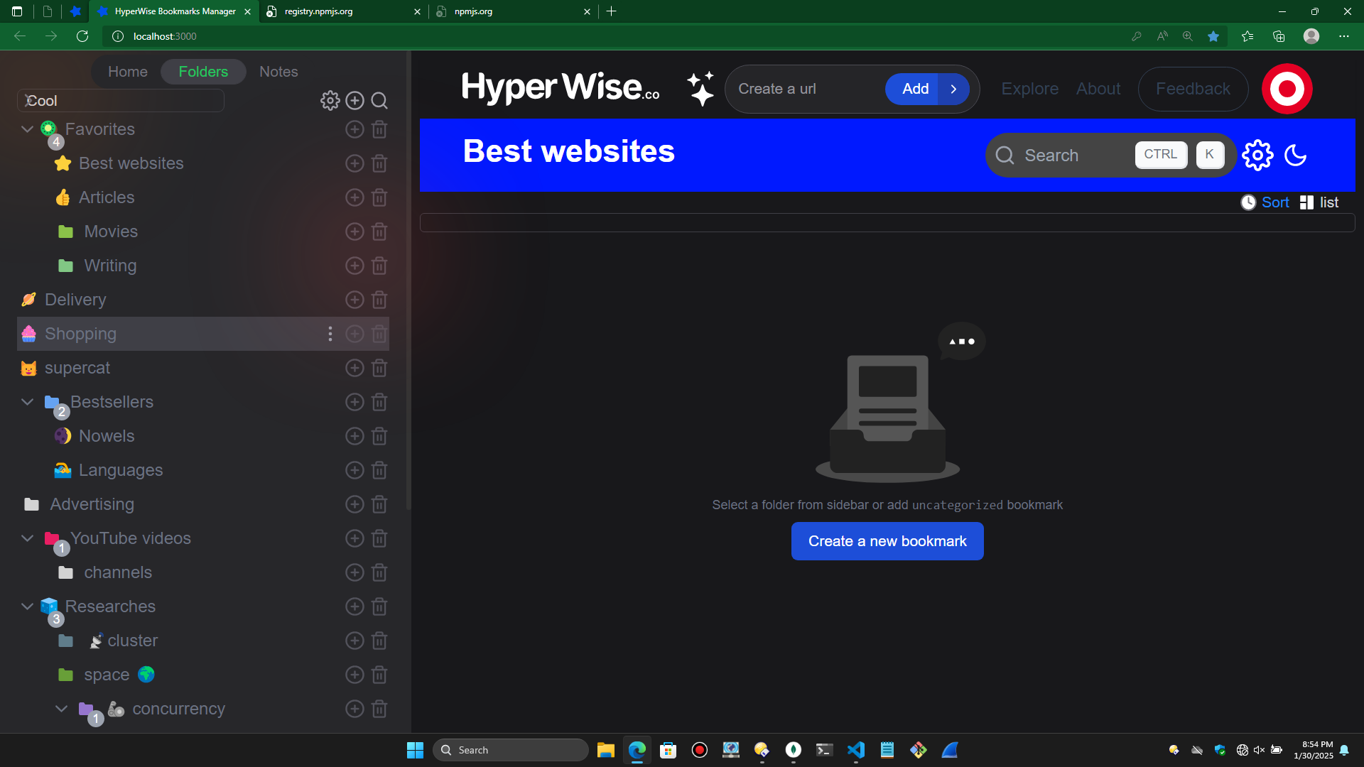Click plus icon on Delivery row
Screen dimensions: 1364x767
[x=354, y=300]
